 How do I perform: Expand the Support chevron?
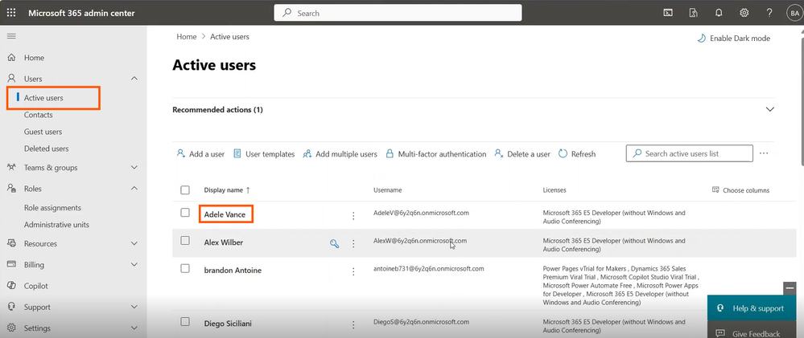134,307
